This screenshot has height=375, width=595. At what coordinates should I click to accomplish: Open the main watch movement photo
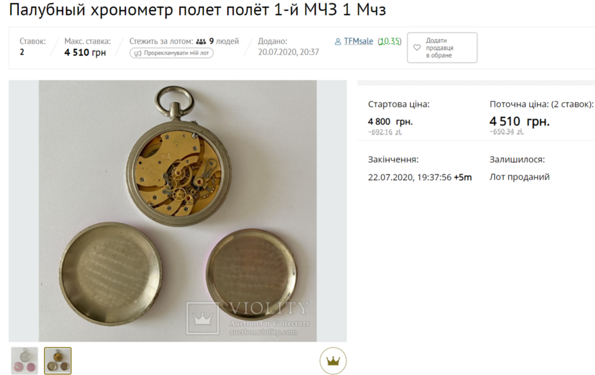[x=177, y=211]
